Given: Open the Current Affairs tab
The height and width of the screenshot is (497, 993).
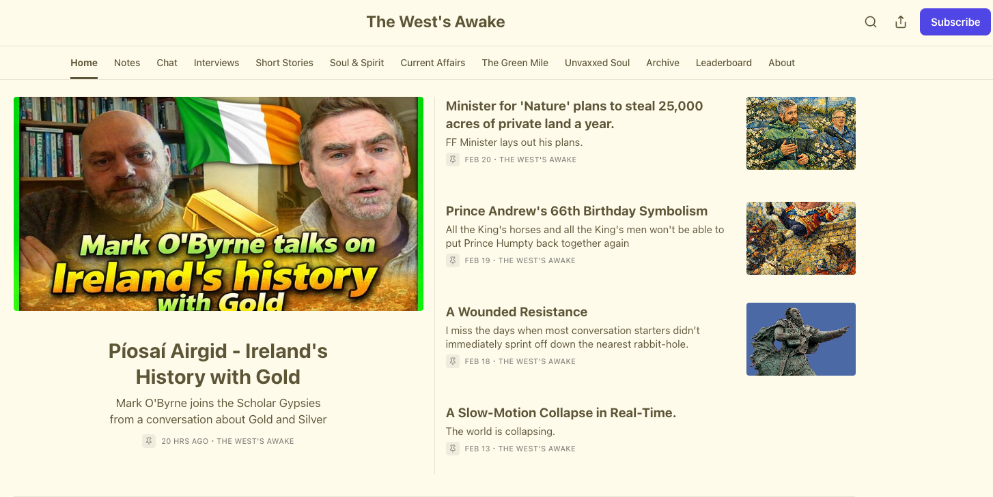Looking at the screenshot, I should (433, 63).
